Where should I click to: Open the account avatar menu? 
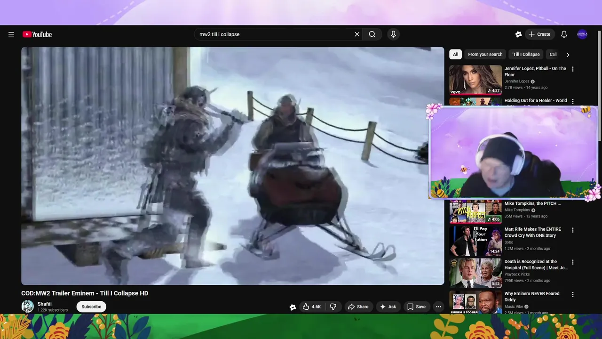coord(582,34)
